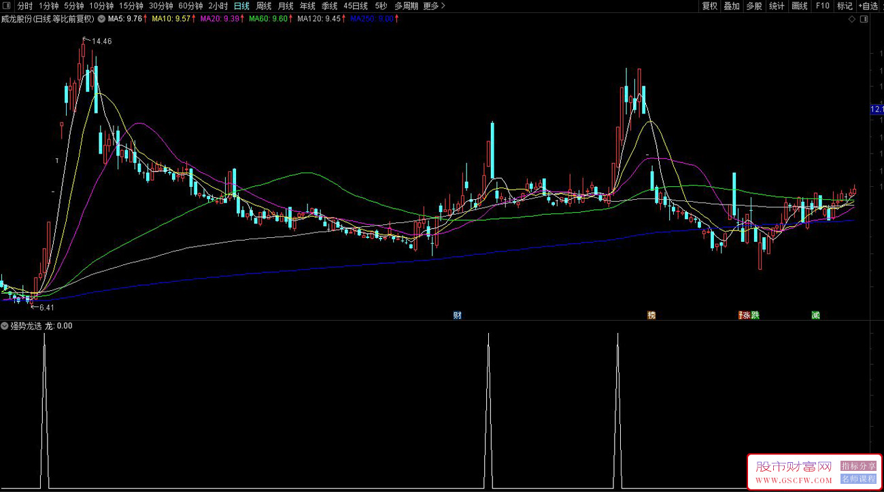
Task: Switch to 月线 monthly chart
Action: pyautogui.click(x=286, y=6)
